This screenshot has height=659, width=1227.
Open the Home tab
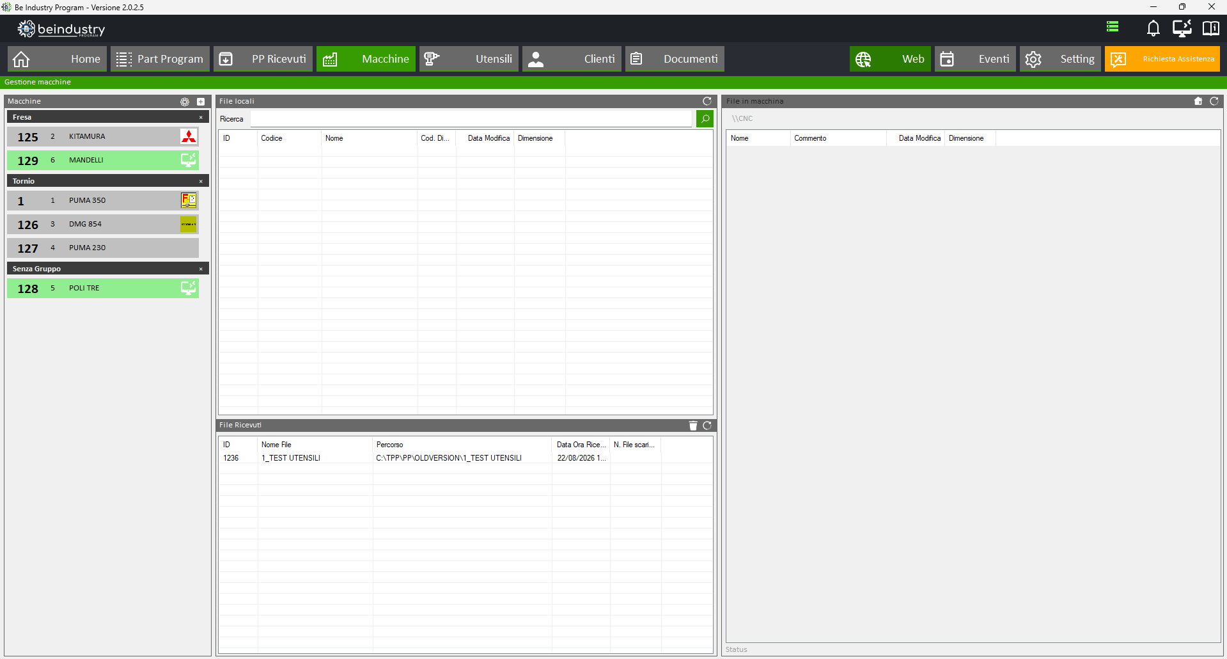(x=57, y=59)
